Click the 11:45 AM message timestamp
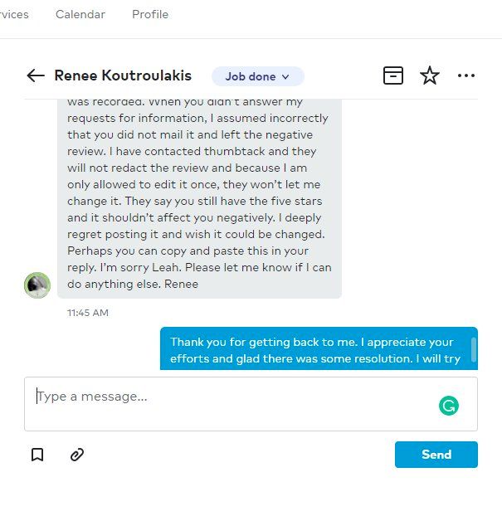 (x=88, y=313)
